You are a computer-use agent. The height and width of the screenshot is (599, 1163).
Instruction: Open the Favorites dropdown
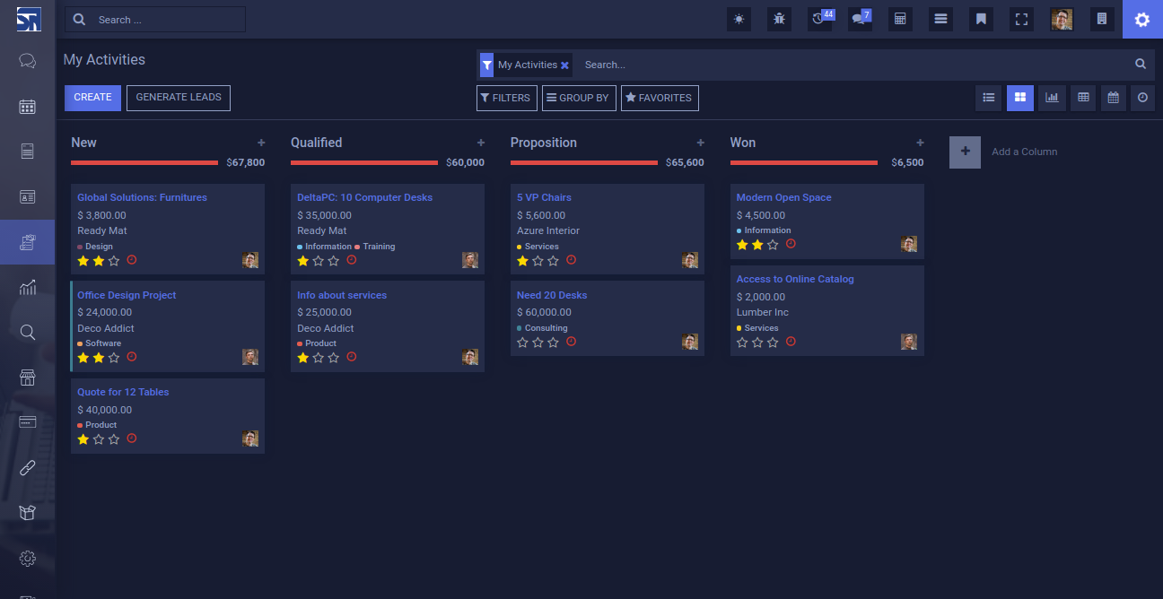click(660, 98)
